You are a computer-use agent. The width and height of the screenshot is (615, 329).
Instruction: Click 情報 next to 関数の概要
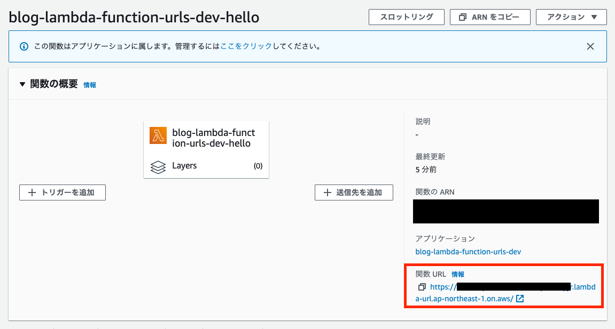(x=90, y=84)
